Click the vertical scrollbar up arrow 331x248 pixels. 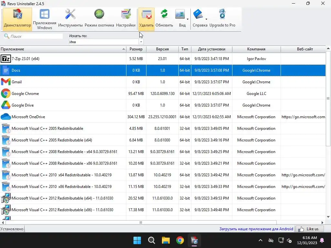(x=328, y=48)
